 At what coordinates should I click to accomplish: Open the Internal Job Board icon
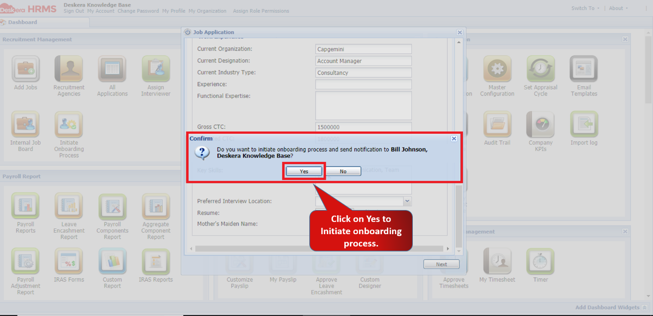[x=26, y=124]
